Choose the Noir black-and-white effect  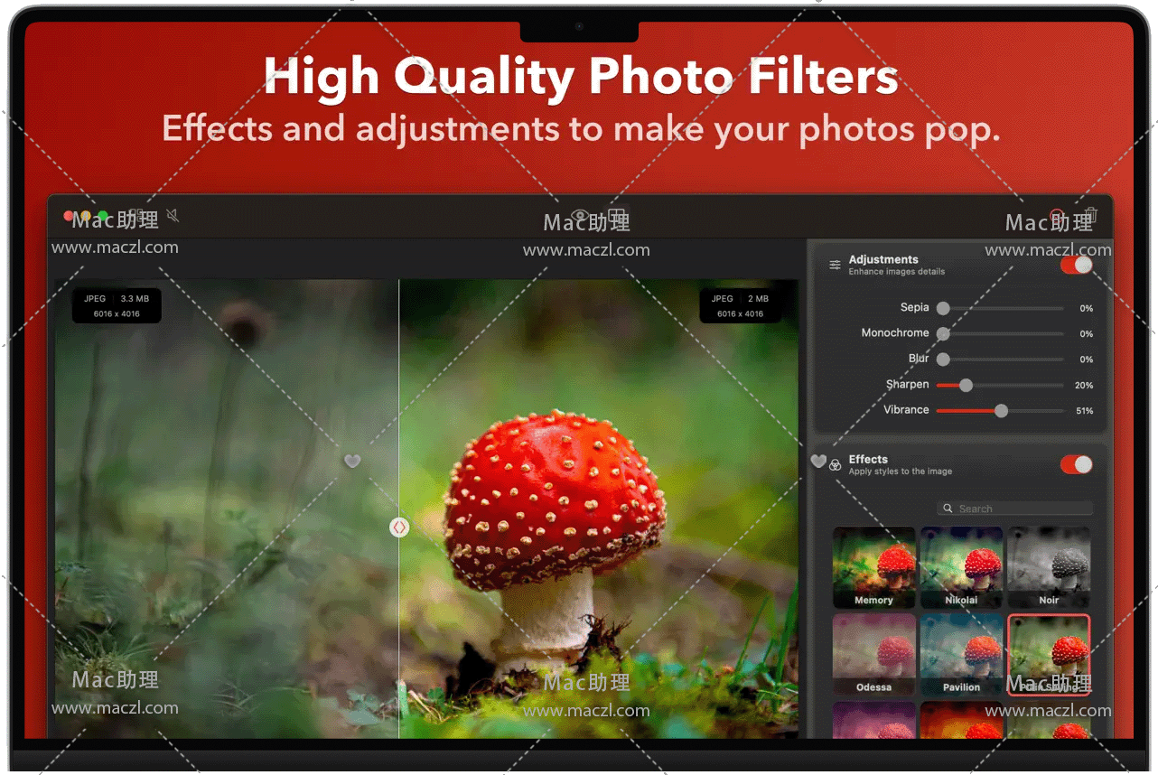pyautogui.click(x=1049, y=567)
